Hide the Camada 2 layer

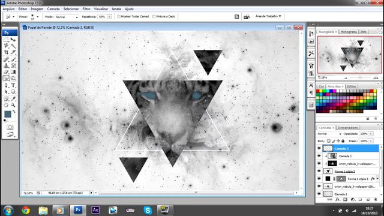319,156
